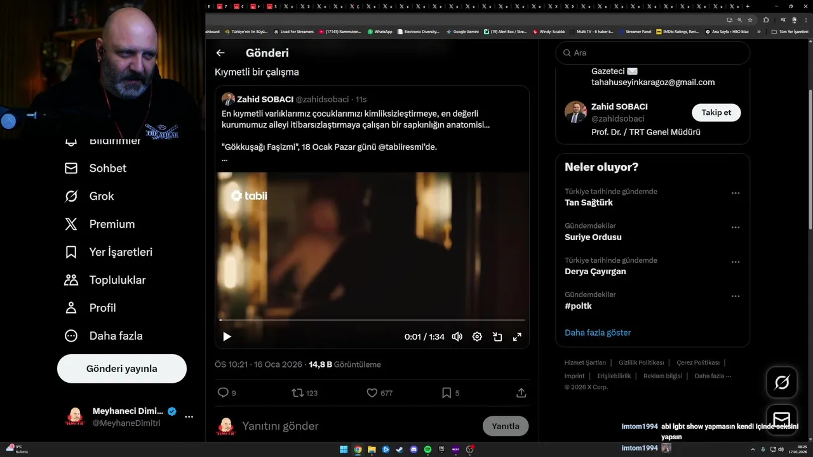Screen dimensions: 813x457
Task: Open the video settings gear
Action: coord(477,337)
